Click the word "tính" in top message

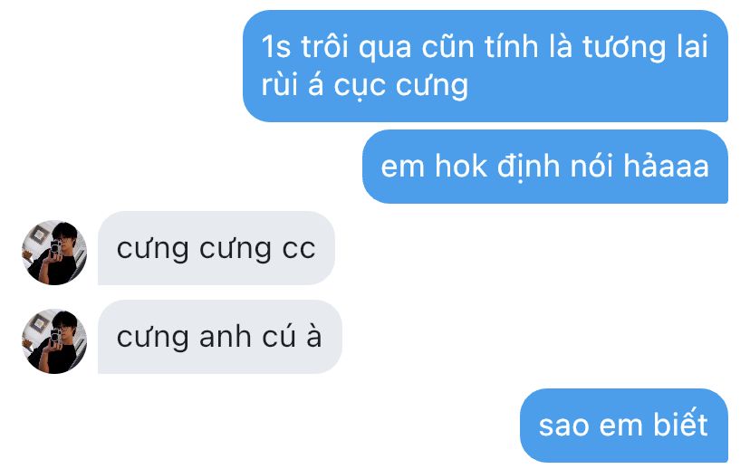pyautogui.click(x=511, y=46)
